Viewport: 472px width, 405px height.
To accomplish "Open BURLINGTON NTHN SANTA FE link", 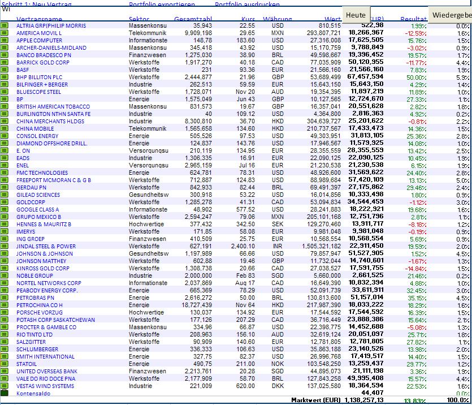I will (x=54, y=114).
